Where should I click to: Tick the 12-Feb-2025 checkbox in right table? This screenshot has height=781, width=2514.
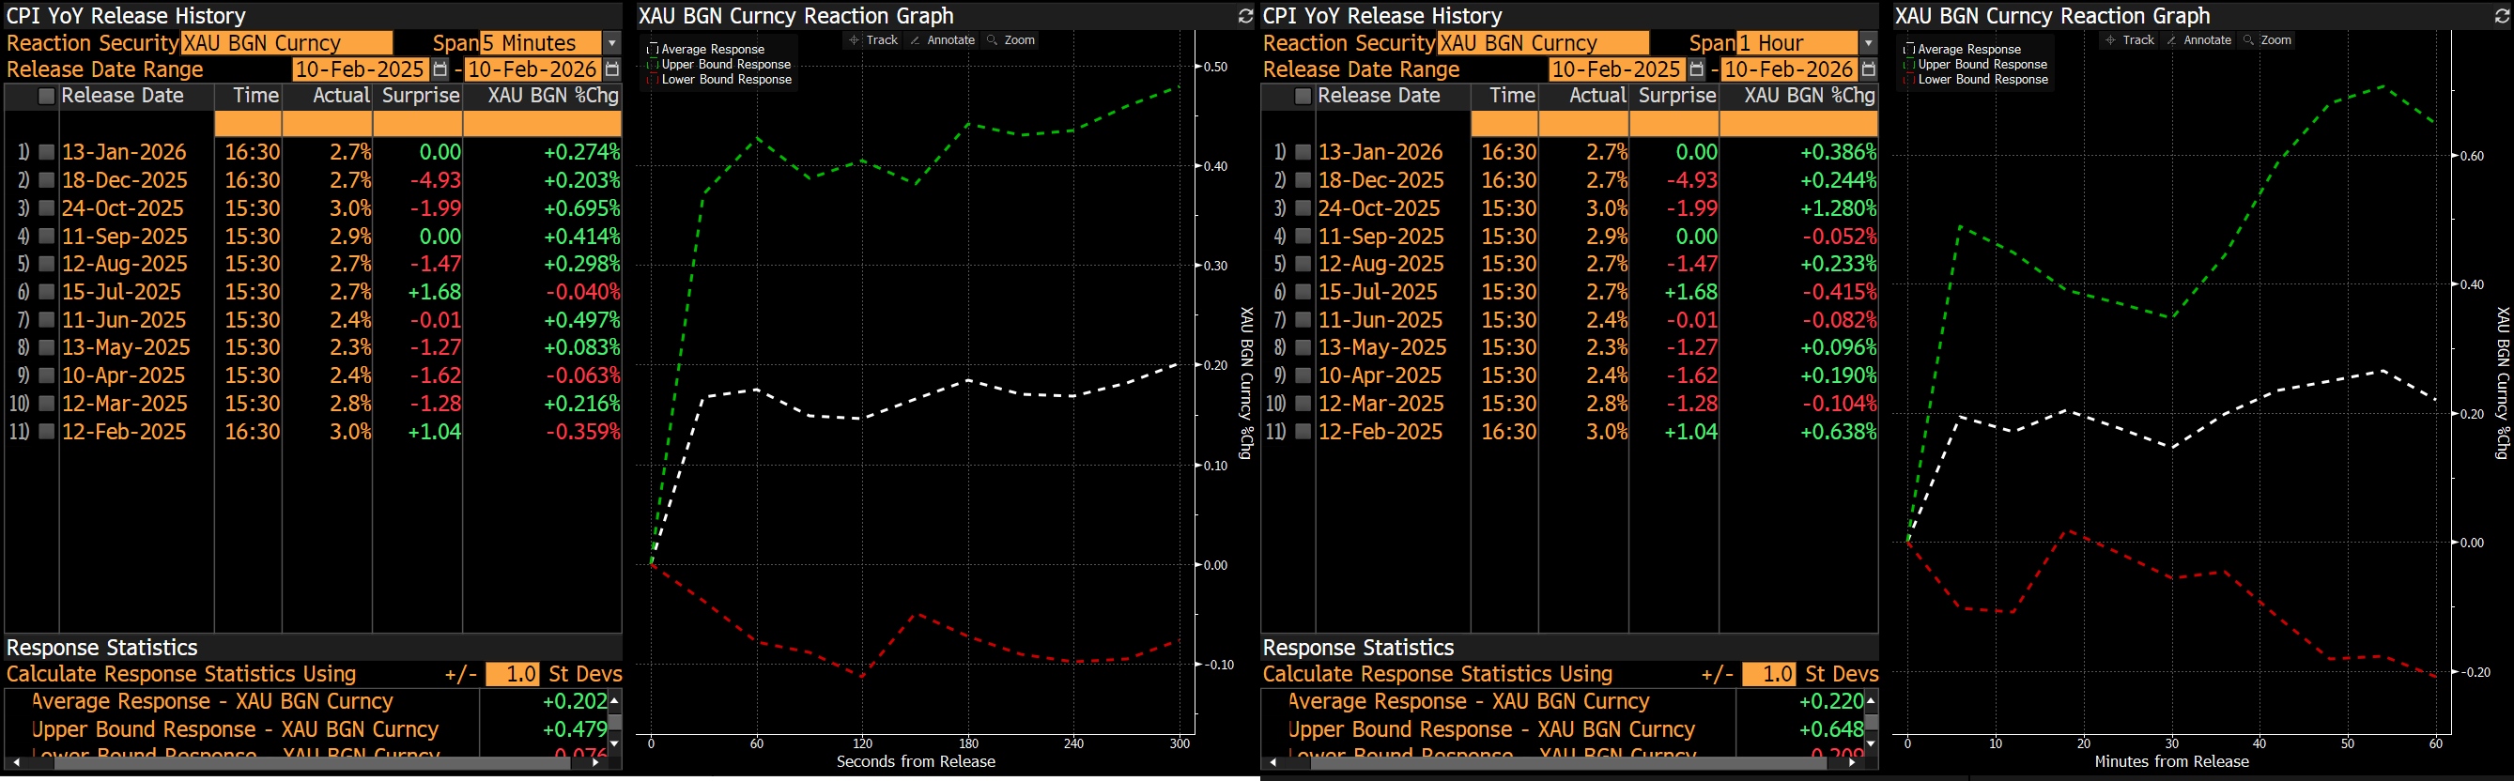pyautogui.click(x=1302, y=431)
